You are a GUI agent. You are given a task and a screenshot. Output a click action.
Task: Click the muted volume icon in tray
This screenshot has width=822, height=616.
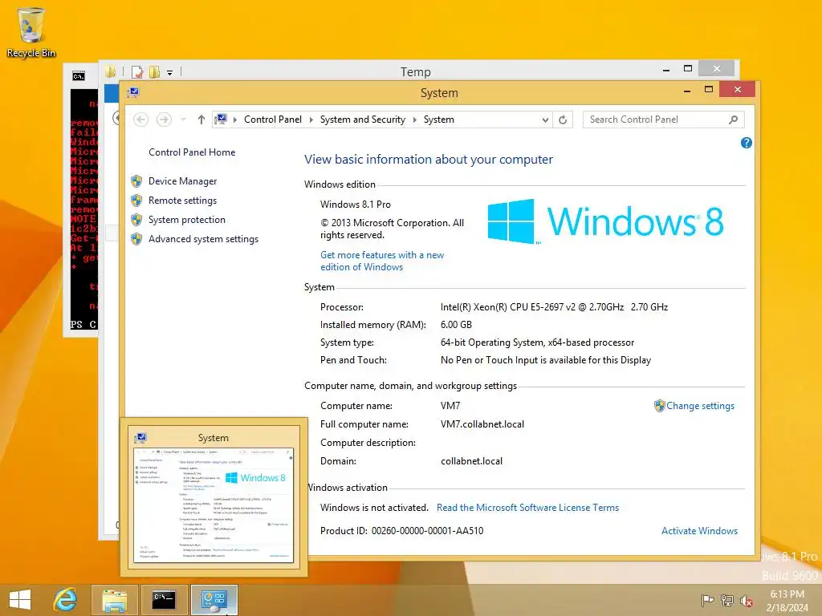747,601
